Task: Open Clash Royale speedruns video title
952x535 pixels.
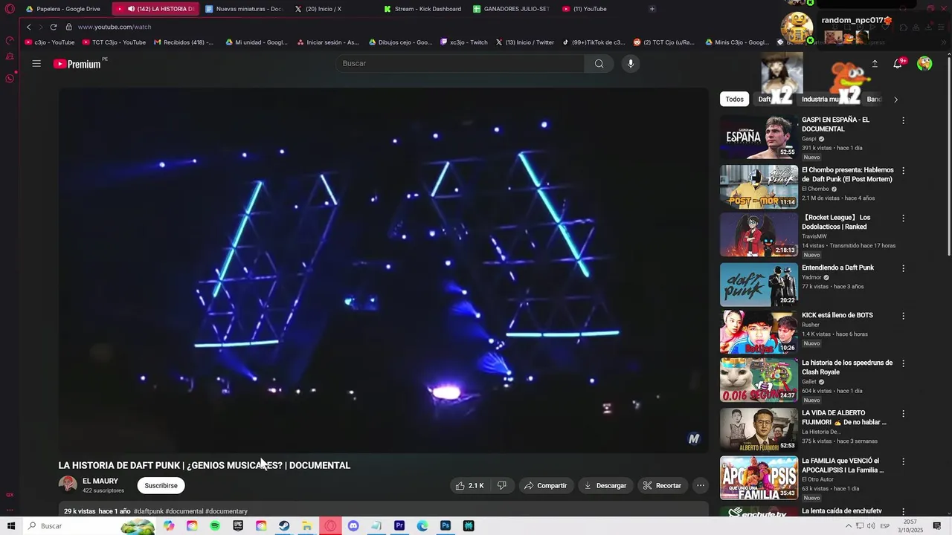Action: click(x=847, y=367)
